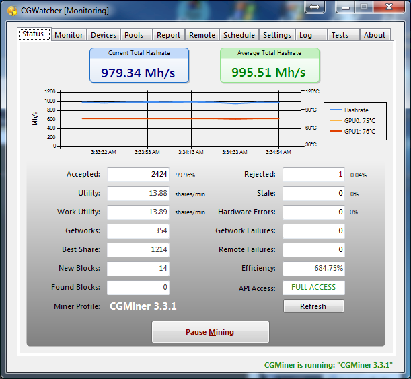Click the Average Total Hashrate box
The width and height of the screenshot is (411, 379).
click(270, 65)
